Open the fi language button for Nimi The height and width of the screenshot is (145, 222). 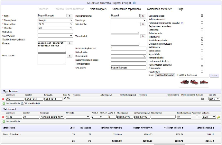coord(70,16)
